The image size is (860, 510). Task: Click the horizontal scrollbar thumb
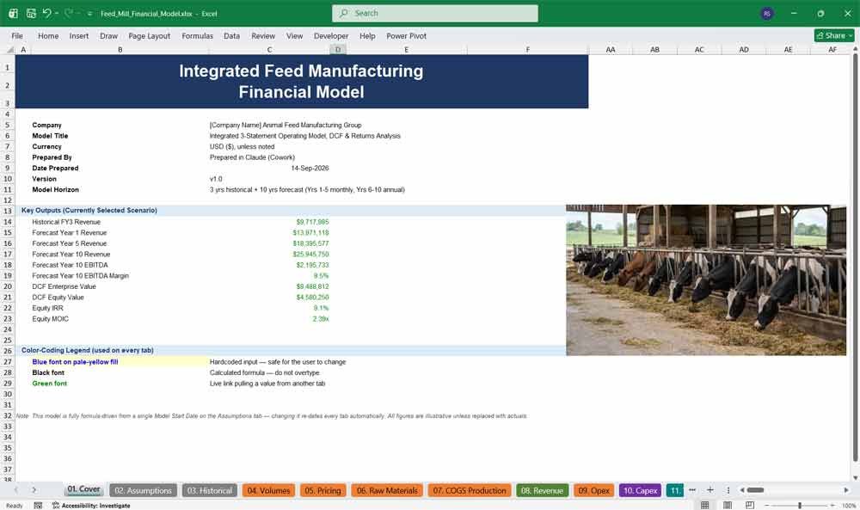755,490
